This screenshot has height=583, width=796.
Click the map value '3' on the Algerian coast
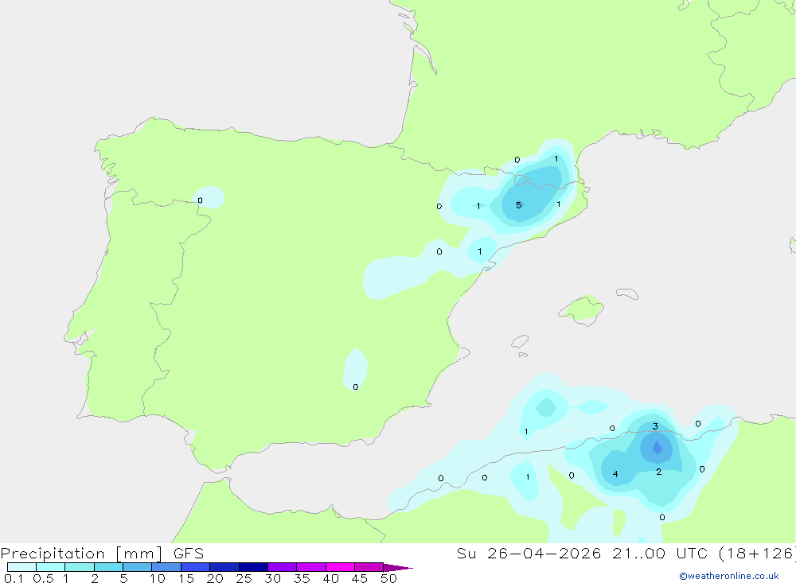(x=655, y=426)
